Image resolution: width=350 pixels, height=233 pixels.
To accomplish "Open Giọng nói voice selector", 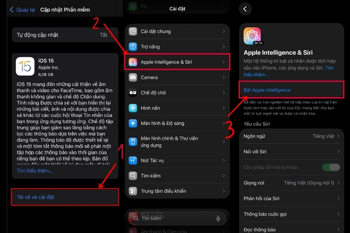I will [x=292, y=183].
